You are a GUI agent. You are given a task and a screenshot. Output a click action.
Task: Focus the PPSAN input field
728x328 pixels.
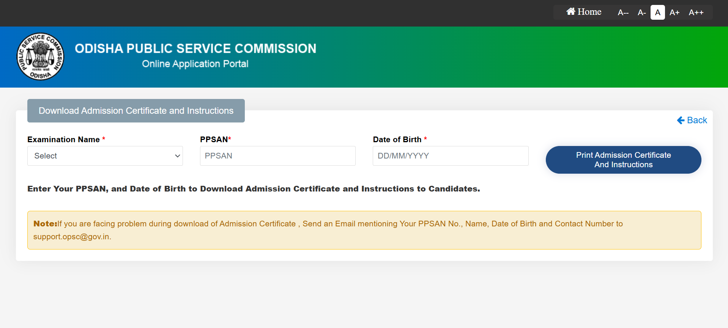[278, 156]
